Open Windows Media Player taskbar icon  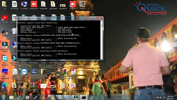coord(27,97)
